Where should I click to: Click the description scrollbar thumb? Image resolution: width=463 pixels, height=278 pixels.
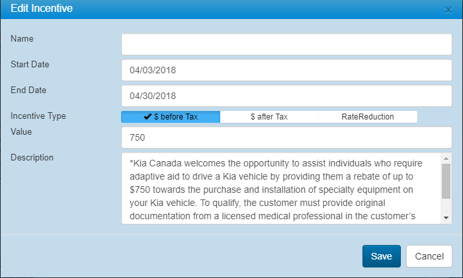446,180
